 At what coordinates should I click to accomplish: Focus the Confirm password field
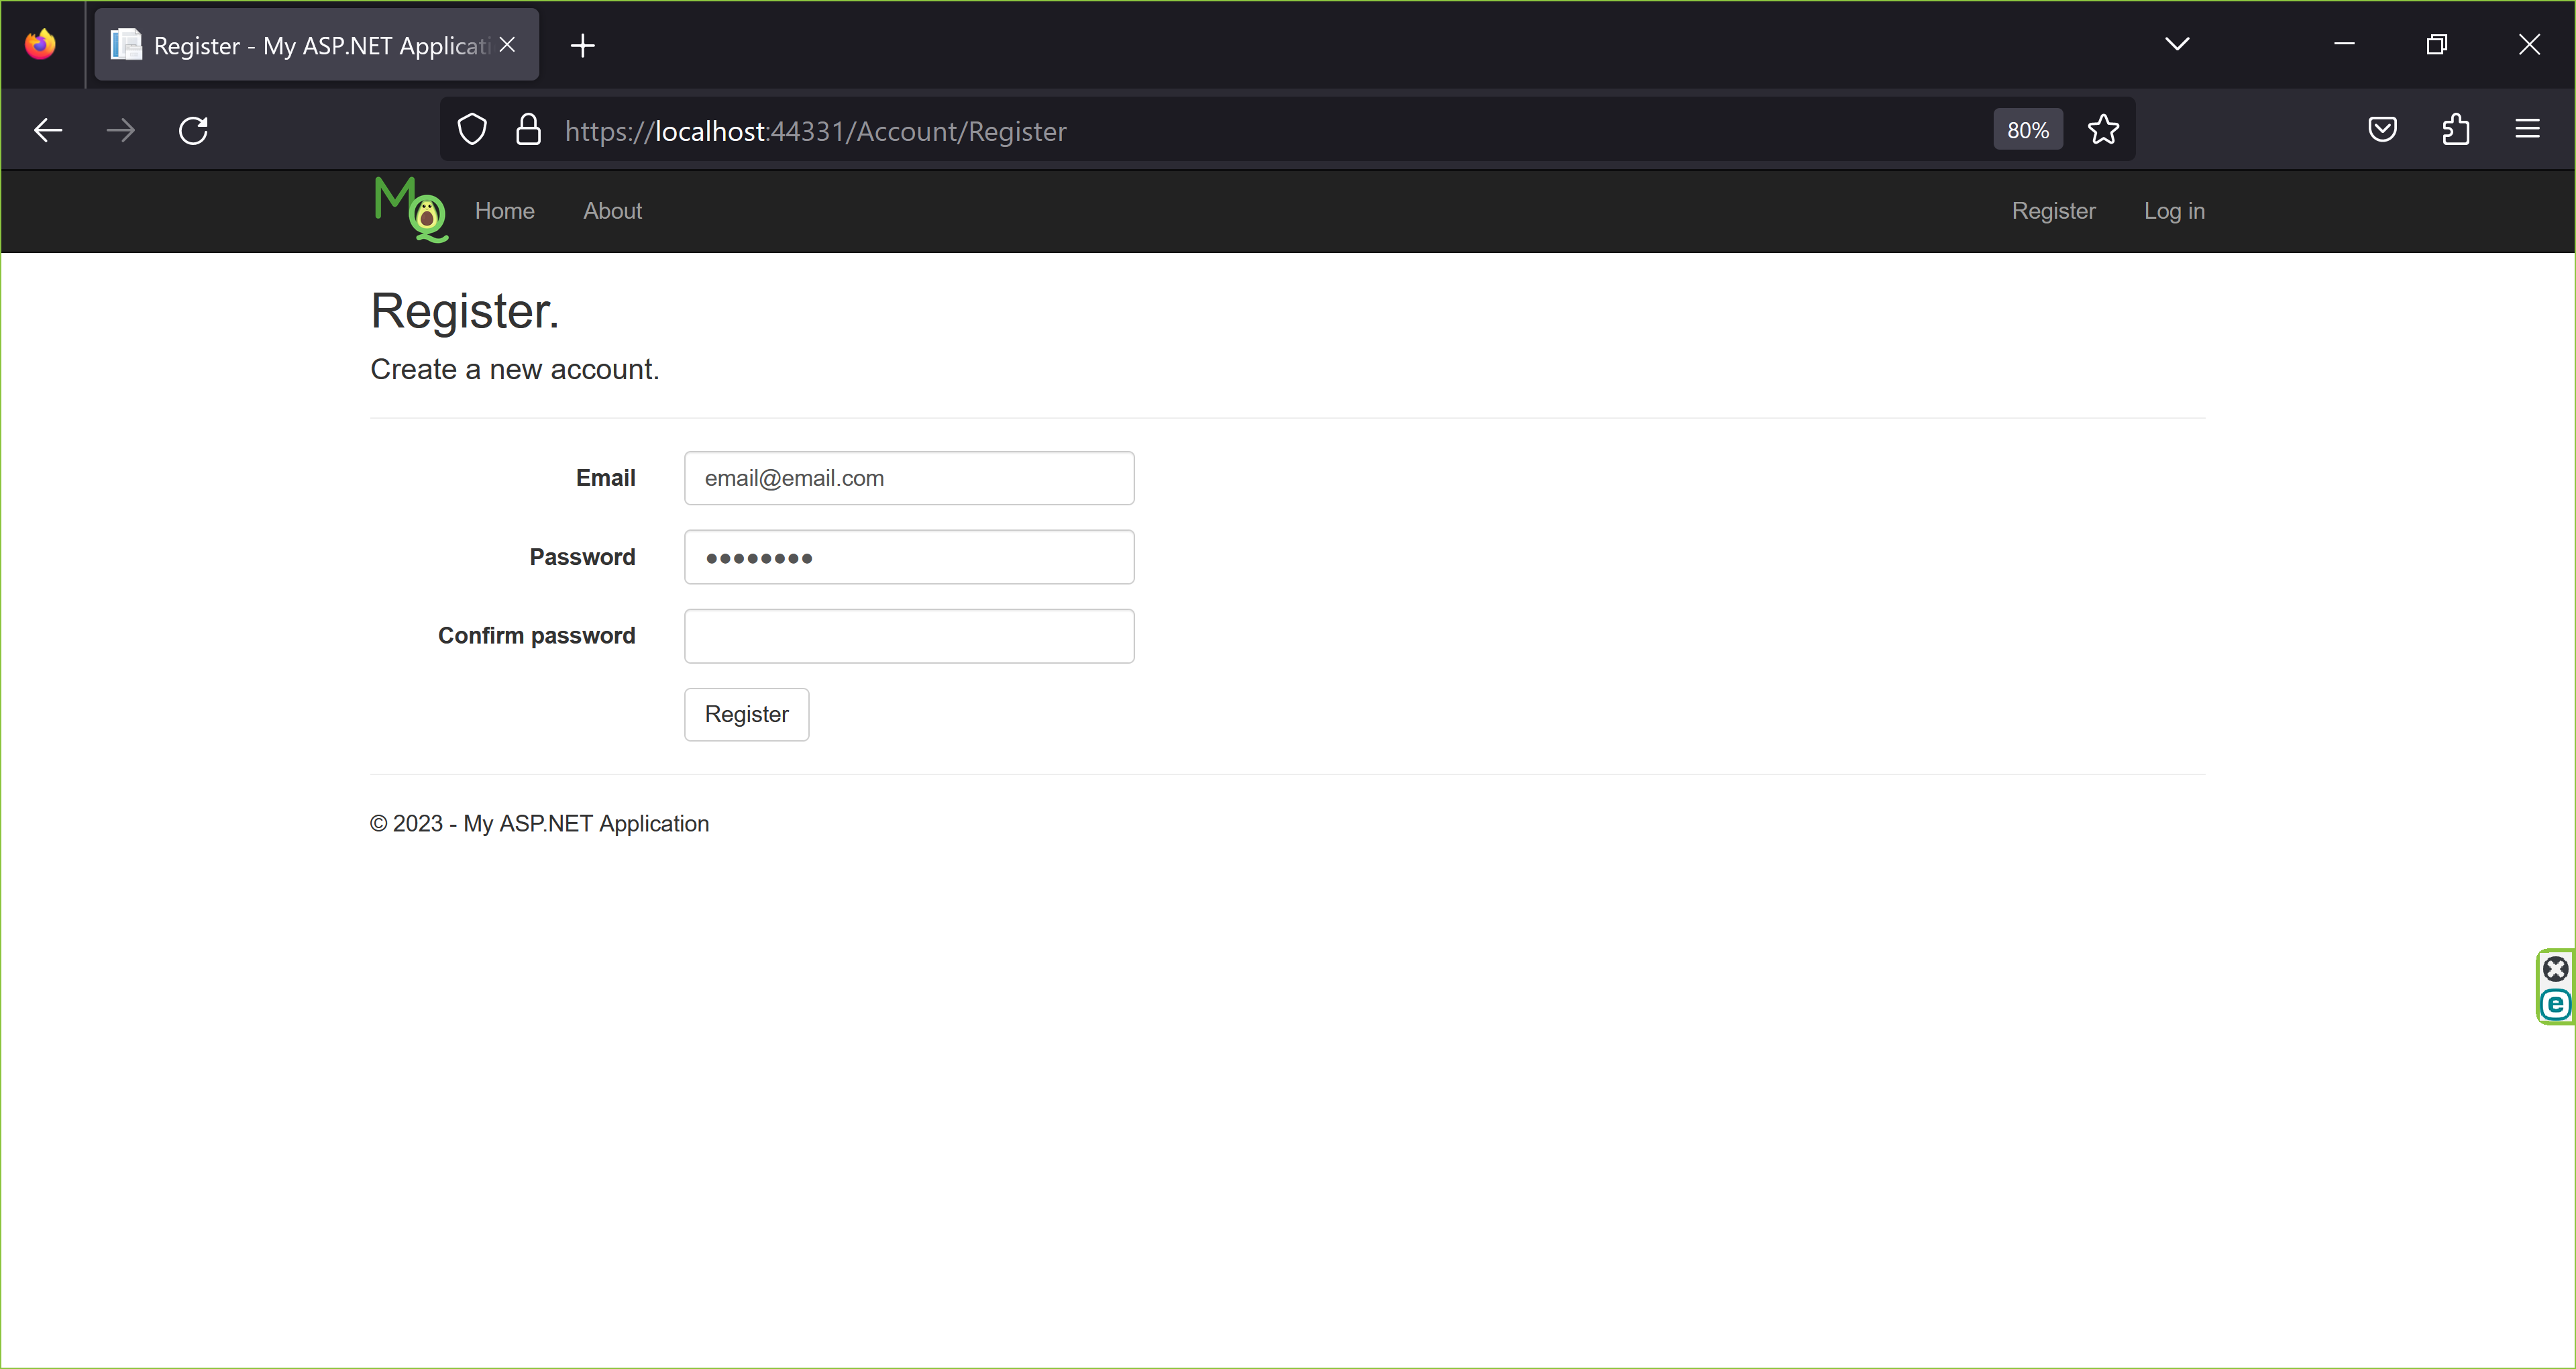pyautogui.click(x=908, y=636)
